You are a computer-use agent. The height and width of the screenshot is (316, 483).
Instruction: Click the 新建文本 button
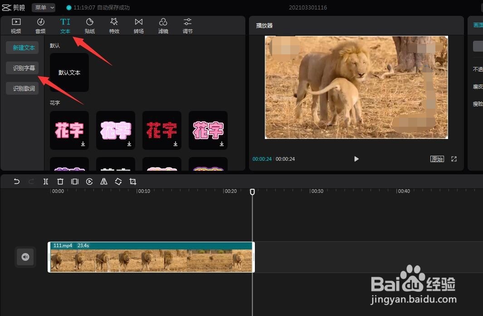pos(22,48)
